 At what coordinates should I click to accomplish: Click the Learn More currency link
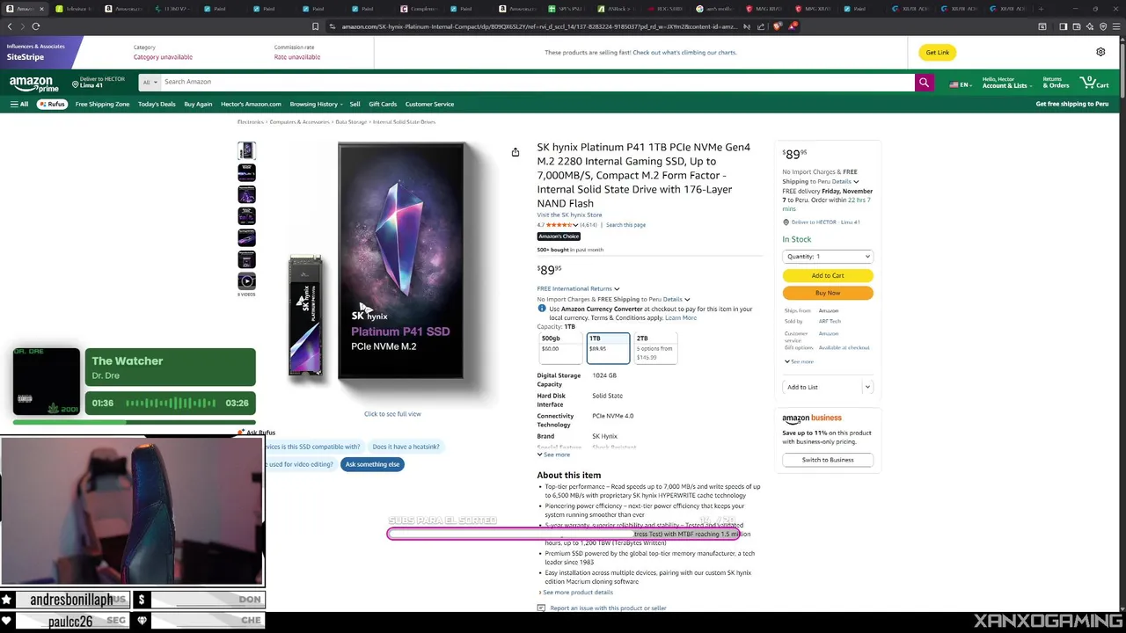click(x=681, y=318)
